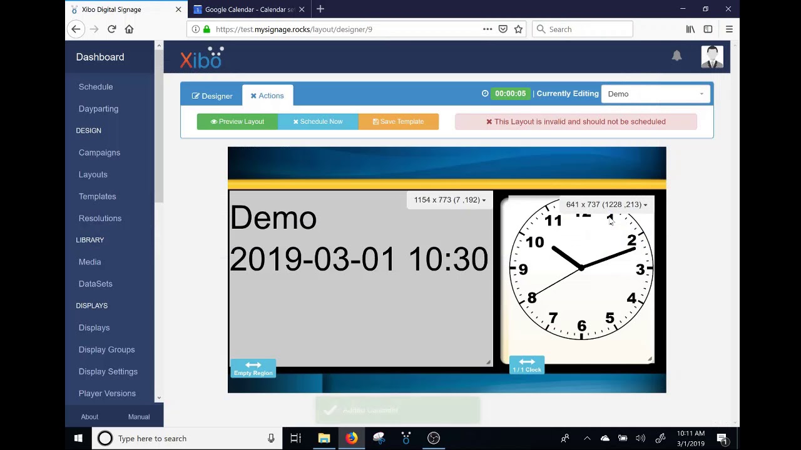
Task: Open the Windows Start menu
Action: pos(78,438)
